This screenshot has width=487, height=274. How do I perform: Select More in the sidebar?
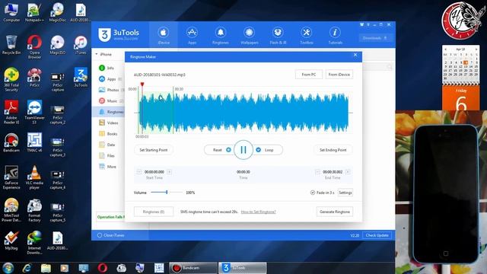click(107, 167)
